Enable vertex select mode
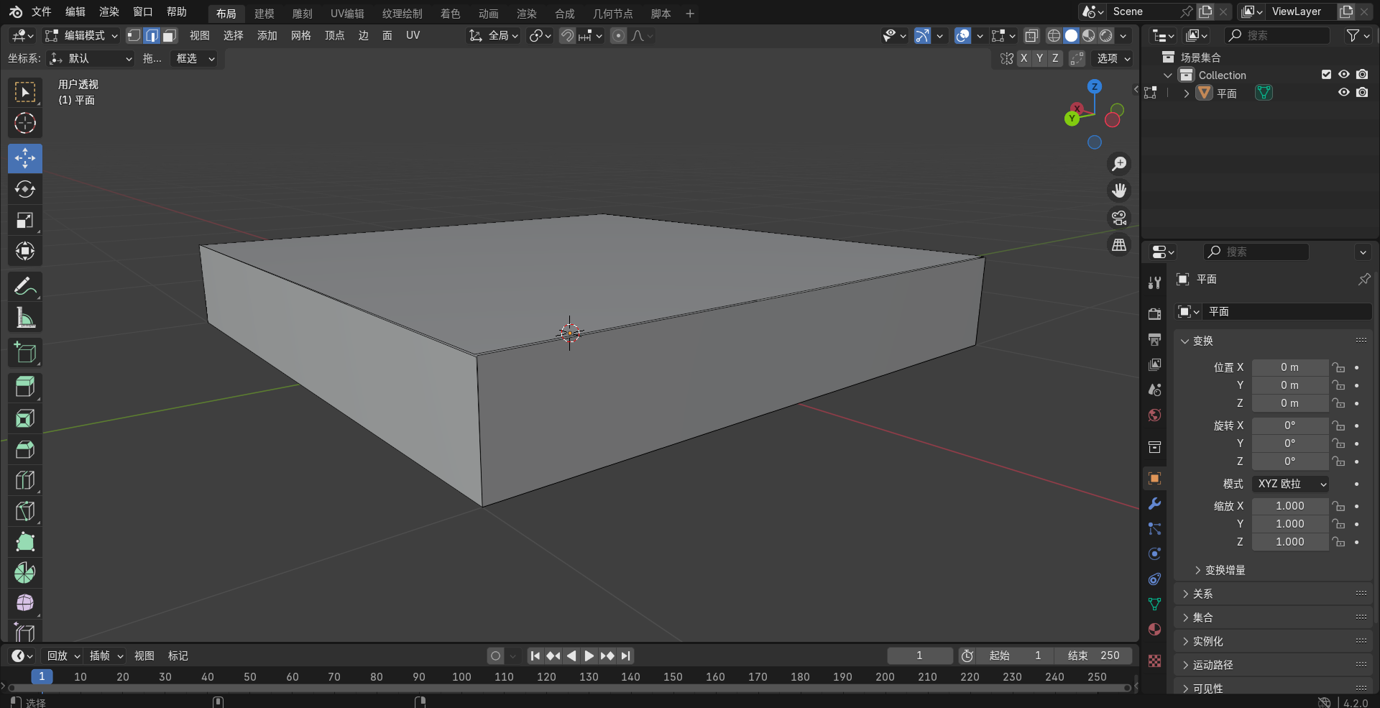Viewport: 1380px width, 708px height. tap(134, 35)
